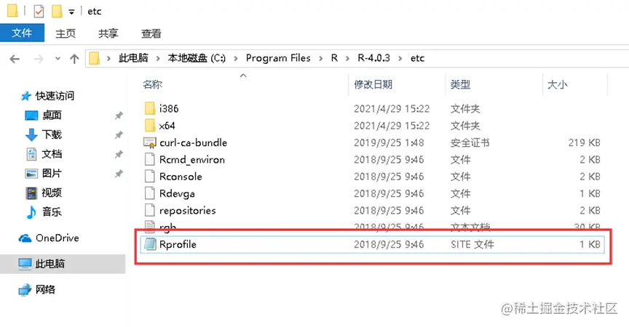This screenshot has height=327, width=629.
Task: Click the 2019/9/25 1:48 date of curl-ca-bundle
Action: pos(389,142)
